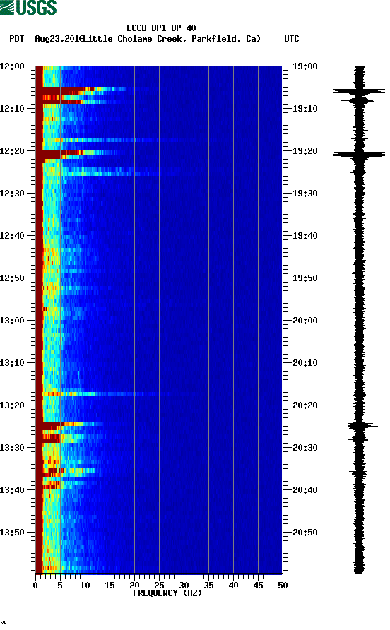Click the seismogram spike near 19:21 UTC
The height and width of the screenshot is (630, 390).
359,154
